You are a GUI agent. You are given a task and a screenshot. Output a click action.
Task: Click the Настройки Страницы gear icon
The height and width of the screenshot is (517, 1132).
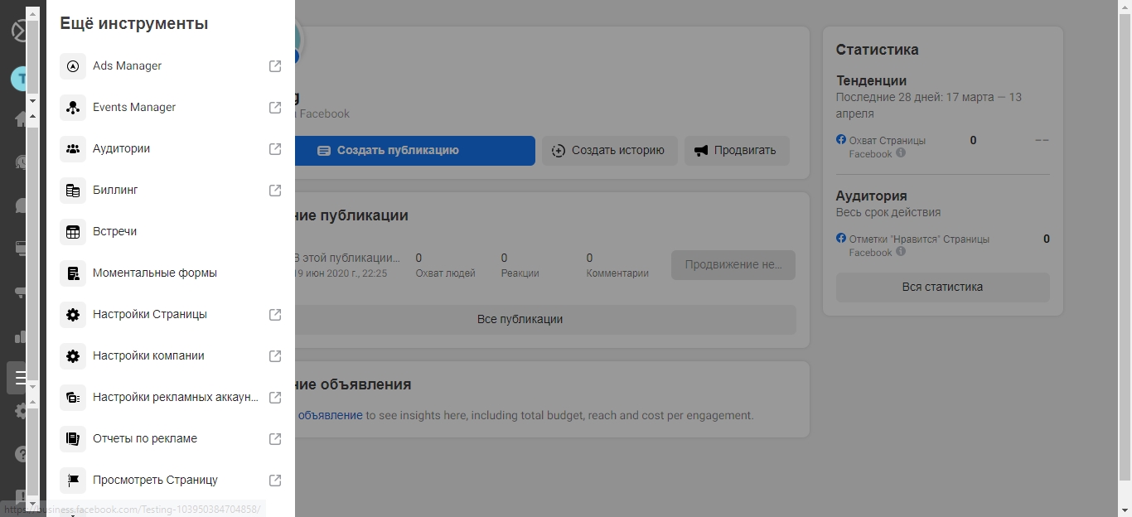[73, 315]
